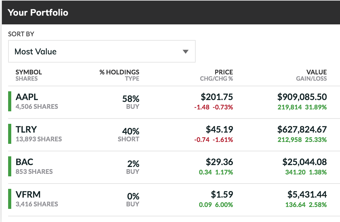The width and height of the screenshot is (340, 222).
Task: Click the VFRM green indicator bar
Action: click(9, 199)
